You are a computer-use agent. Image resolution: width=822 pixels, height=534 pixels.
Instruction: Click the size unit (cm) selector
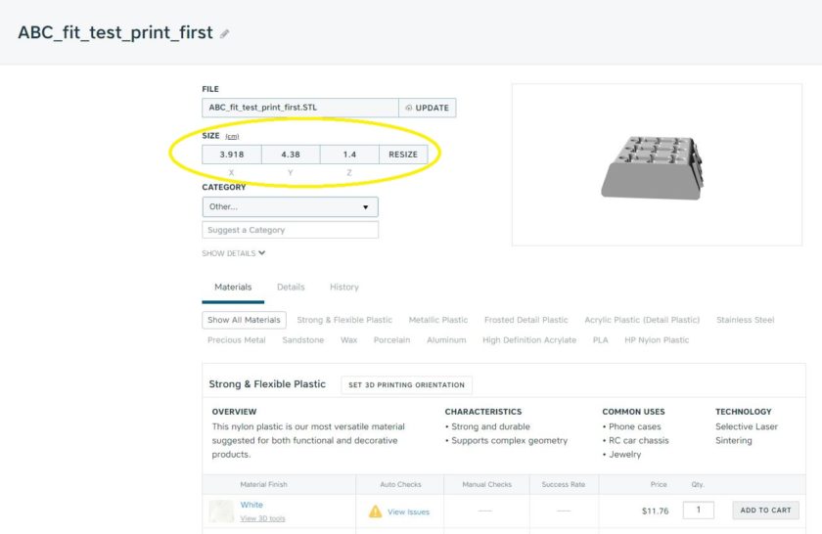[232, 137]
